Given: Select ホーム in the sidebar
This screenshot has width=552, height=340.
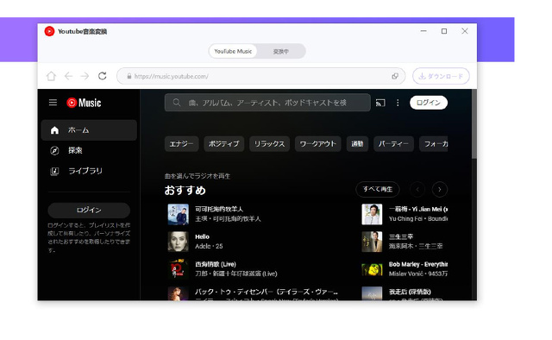Looking at the screenshot, I should [x=89, y=130].
